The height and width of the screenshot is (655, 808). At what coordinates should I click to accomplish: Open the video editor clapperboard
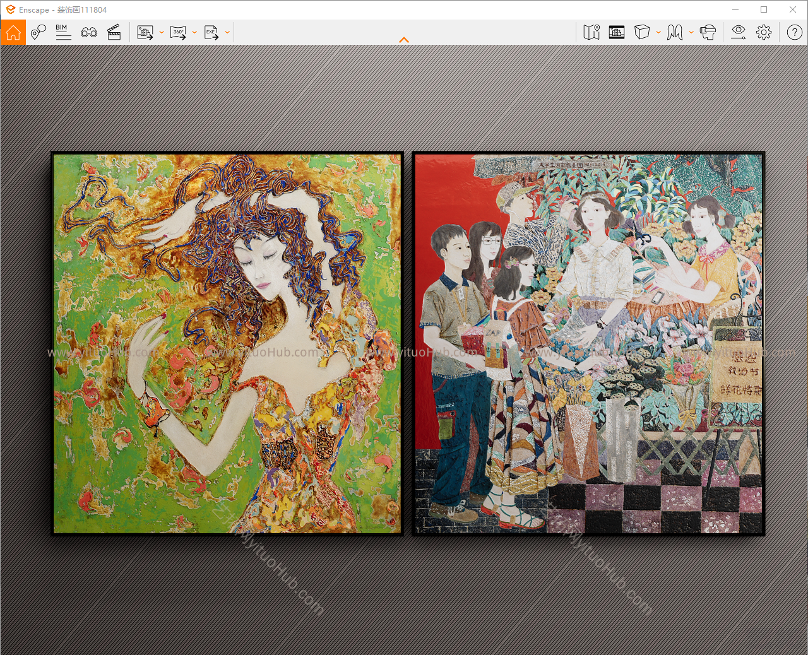(x=114, y=32)
